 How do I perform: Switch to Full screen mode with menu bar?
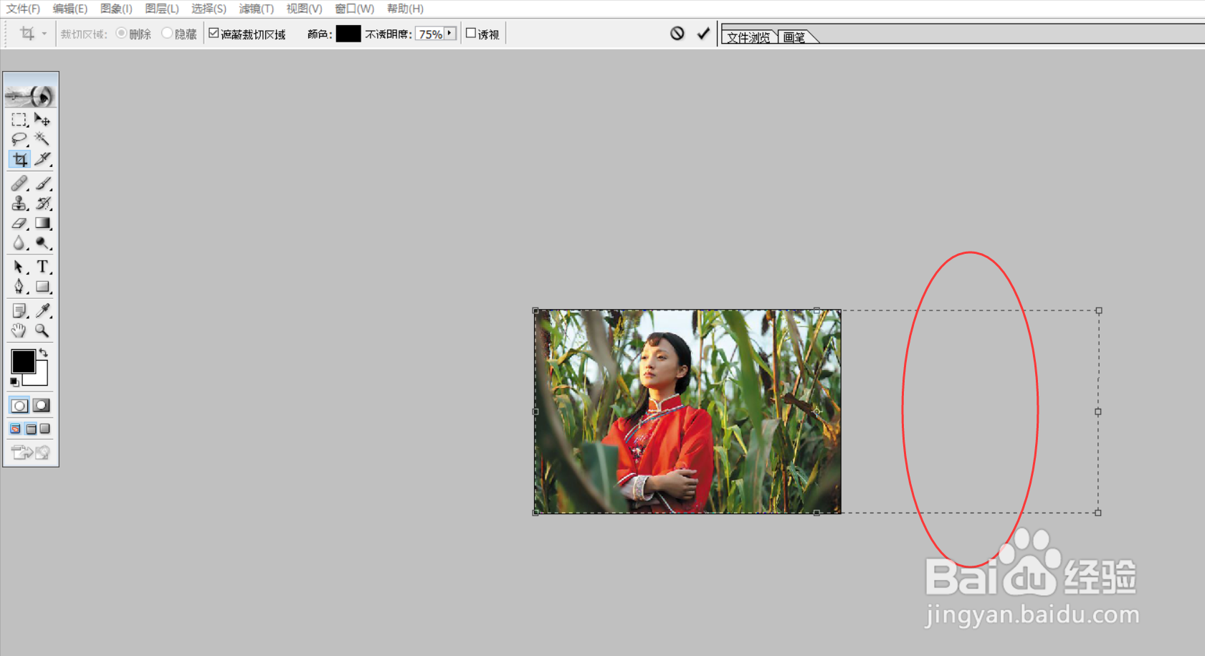click(31, 429)
